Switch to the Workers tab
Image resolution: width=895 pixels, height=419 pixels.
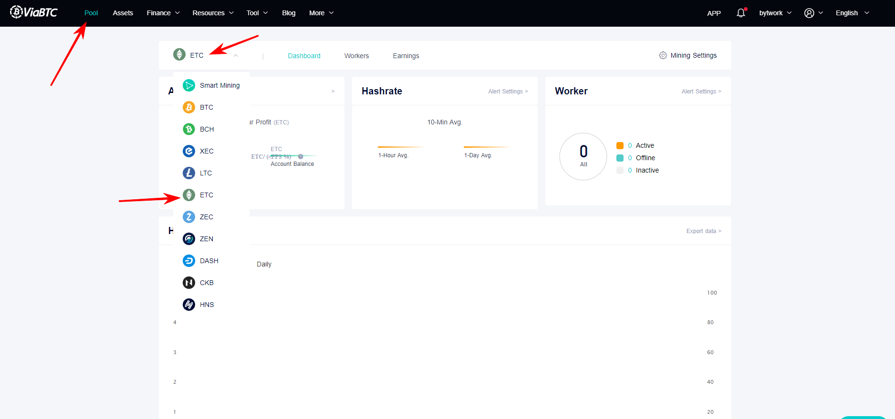(x=356, y=56)
